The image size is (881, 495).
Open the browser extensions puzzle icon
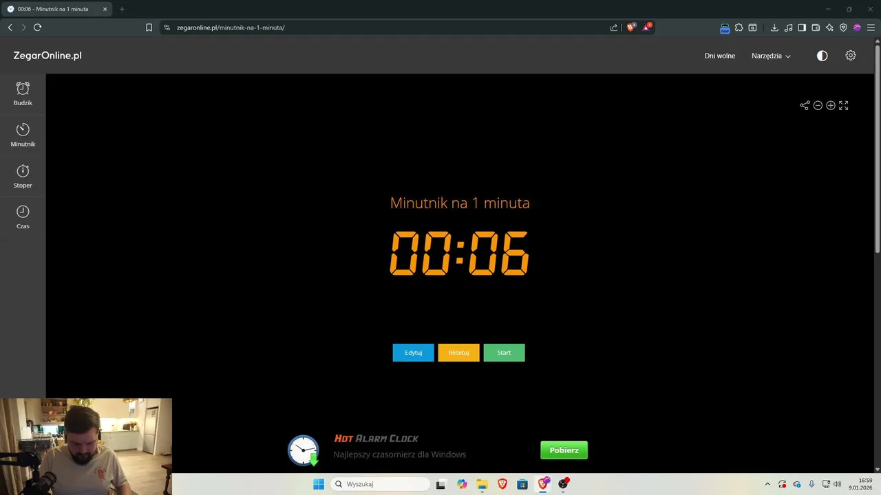click(x=739, y=27)
